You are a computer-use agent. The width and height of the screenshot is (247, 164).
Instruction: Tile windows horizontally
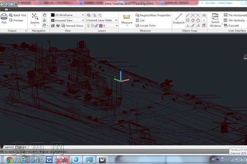coord(235,15)
